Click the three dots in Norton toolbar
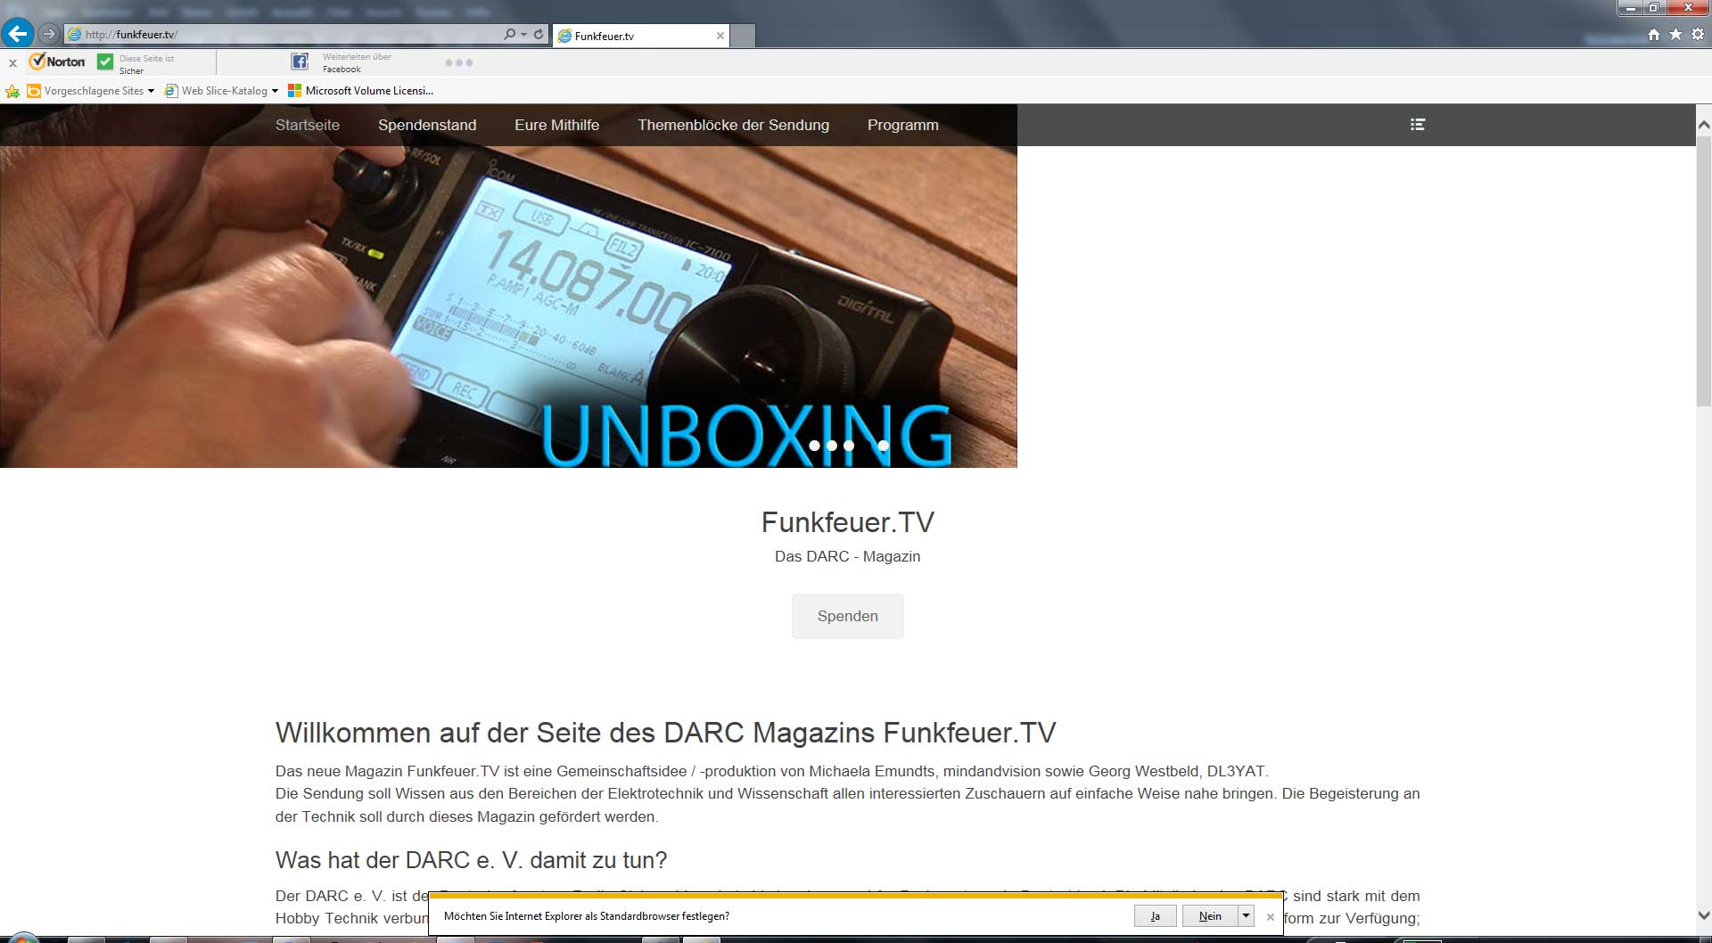Viewport: 1712px width, 943px height. click(x=458, y=62)
